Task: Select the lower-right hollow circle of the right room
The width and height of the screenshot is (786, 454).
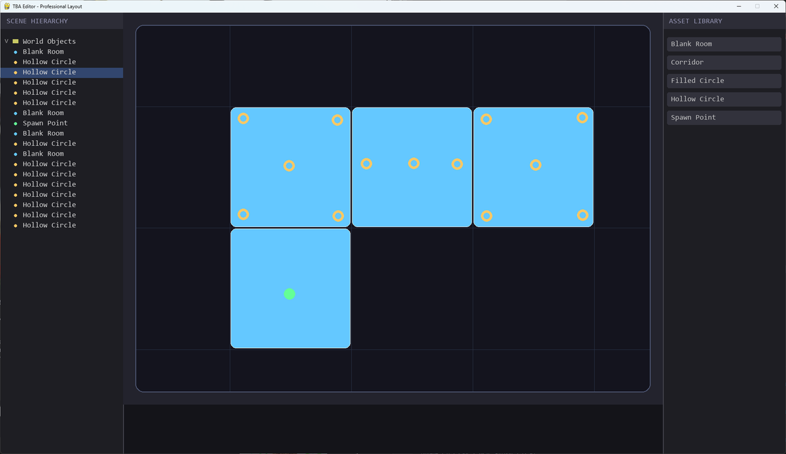Action: 582,215
